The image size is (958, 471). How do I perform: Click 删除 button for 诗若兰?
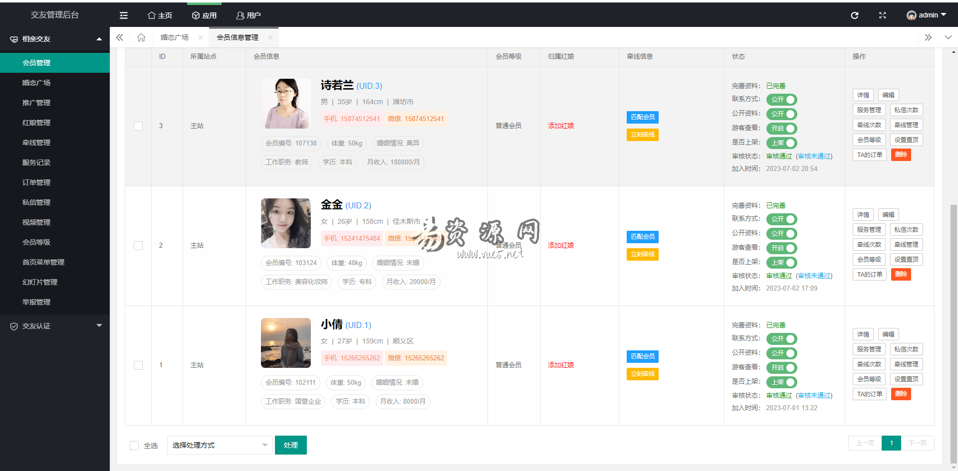click(x=901, y=155)
